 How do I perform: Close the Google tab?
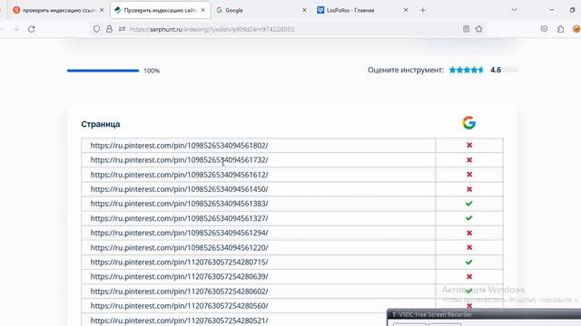[304, 10]
